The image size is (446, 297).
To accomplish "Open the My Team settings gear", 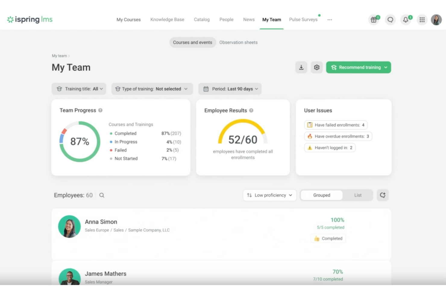I will click(x=317, y=67).
